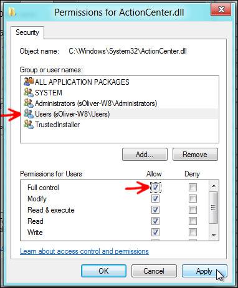238x288 pixels.
Task: Check Deny for Read & execute
Action: (193, 210)
